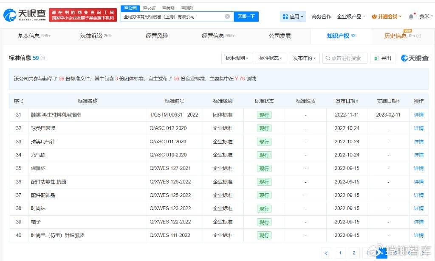This screenshot has height=261, width=435.
Task: Click the 天眼查 watermark icon near 导出
Action: (404, 58)
